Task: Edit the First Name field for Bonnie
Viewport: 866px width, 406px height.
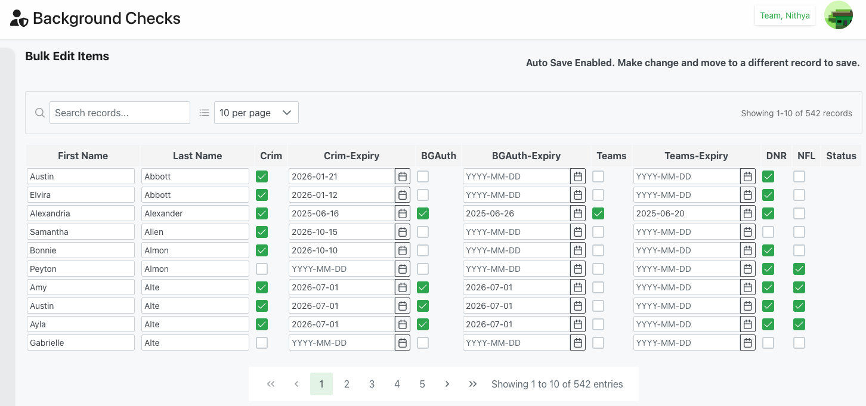Action: [x=81, y=250]
